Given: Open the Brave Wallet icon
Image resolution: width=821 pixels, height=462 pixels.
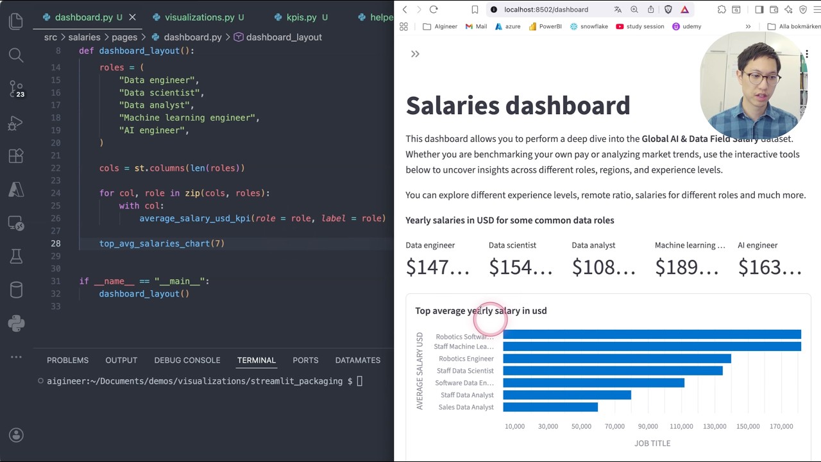Looking at the screenshot, I should point(774,10).
